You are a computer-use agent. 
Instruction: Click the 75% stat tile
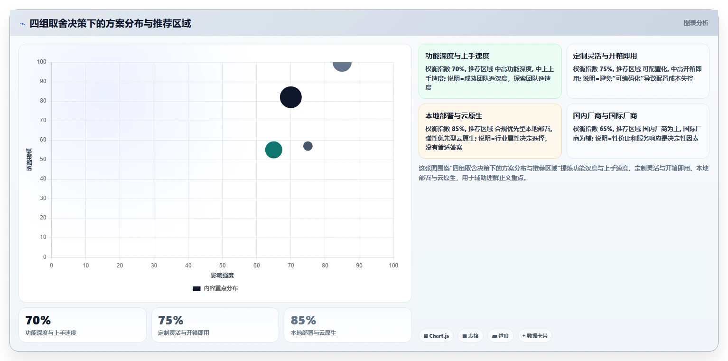tap(215, 325)
